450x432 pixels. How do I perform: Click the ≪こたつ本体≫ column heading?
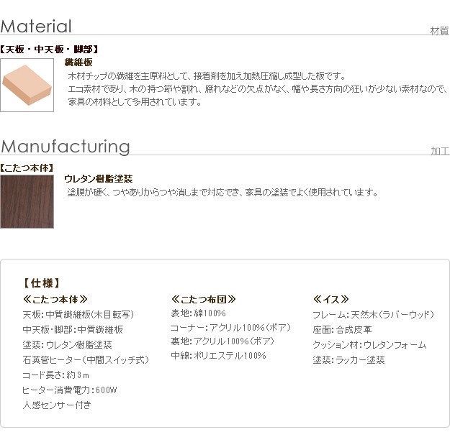pos(55,299)
